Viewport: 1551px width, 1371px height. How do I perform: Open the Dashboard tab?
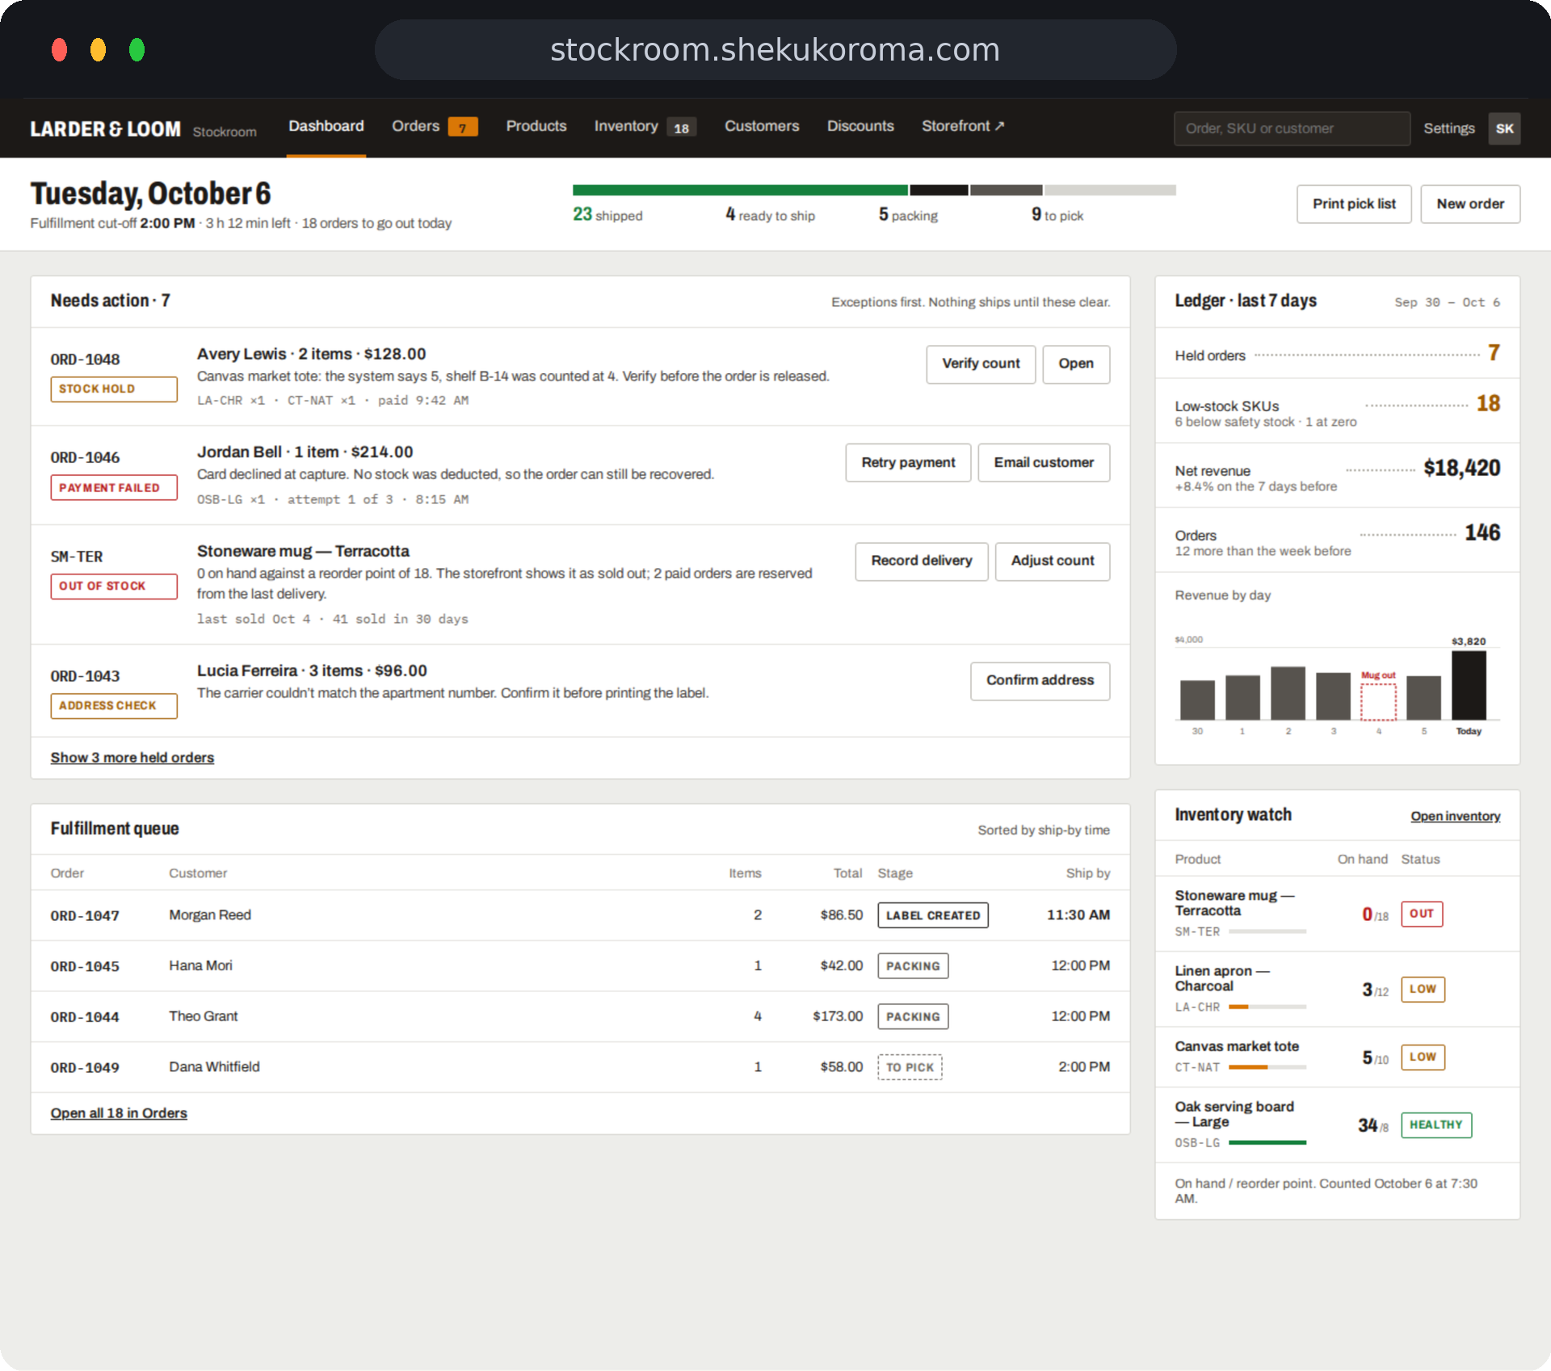326,126
